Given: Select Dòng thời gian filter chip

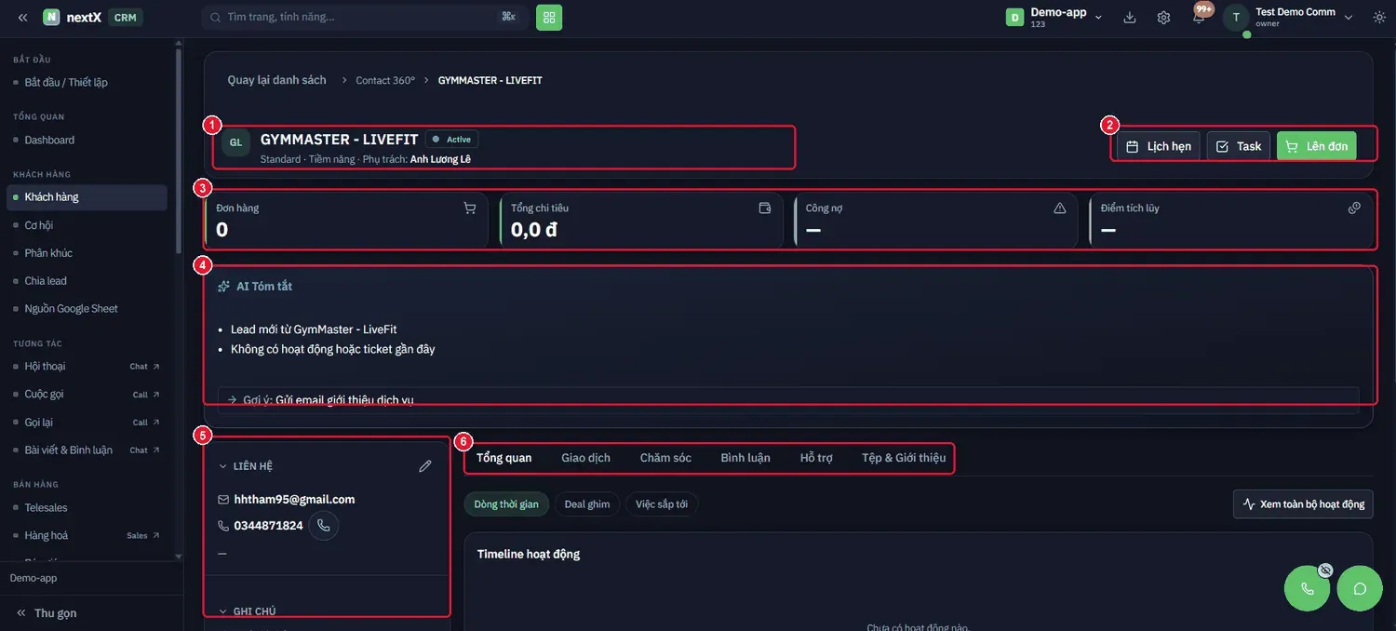Looking at the screenshot, I should click(x=506, y=504).
